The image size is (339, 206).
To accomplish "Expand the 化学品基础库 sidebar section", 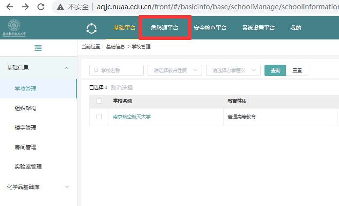I will 67,187.
